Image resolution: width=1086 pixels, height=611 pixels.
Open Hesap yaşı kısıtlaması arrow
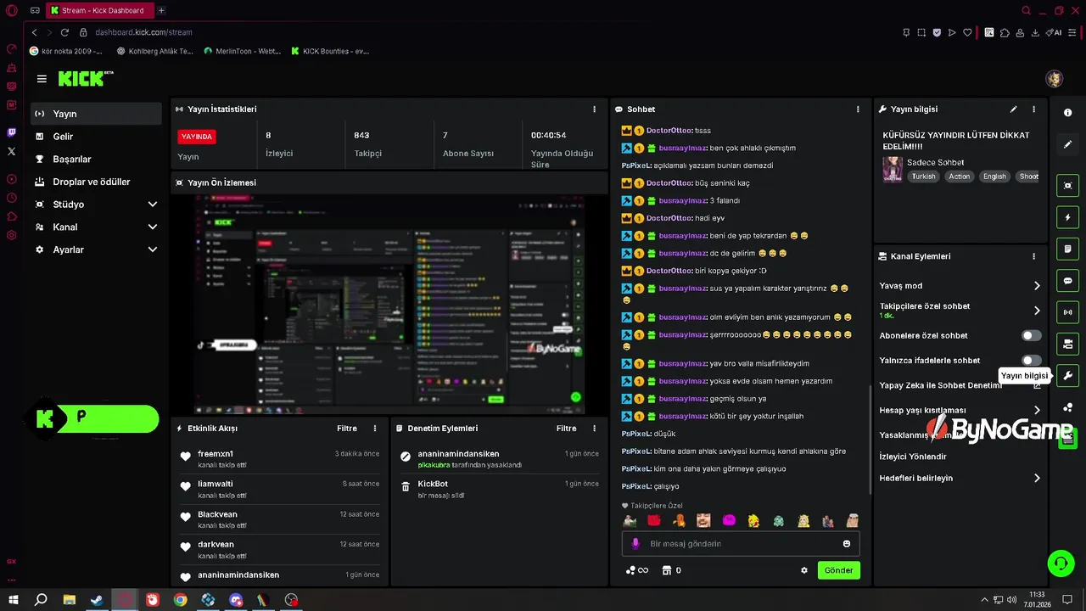click(1037, 411)
